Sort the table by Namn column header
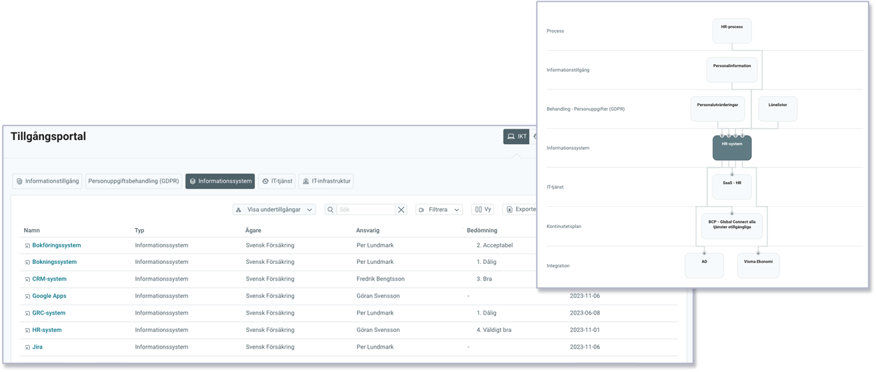Screen dimensions: 876x372 pos(32,230)
